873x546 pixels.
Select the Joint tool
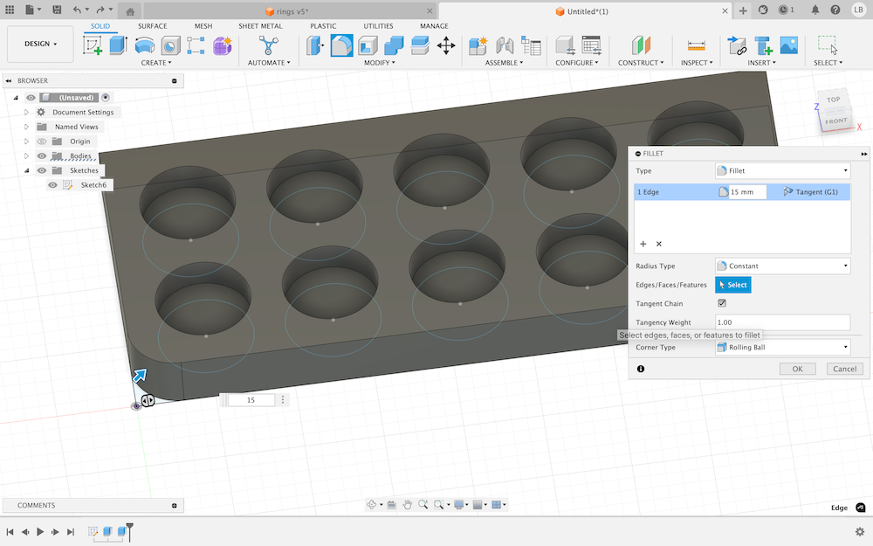(x=505, y=45)
